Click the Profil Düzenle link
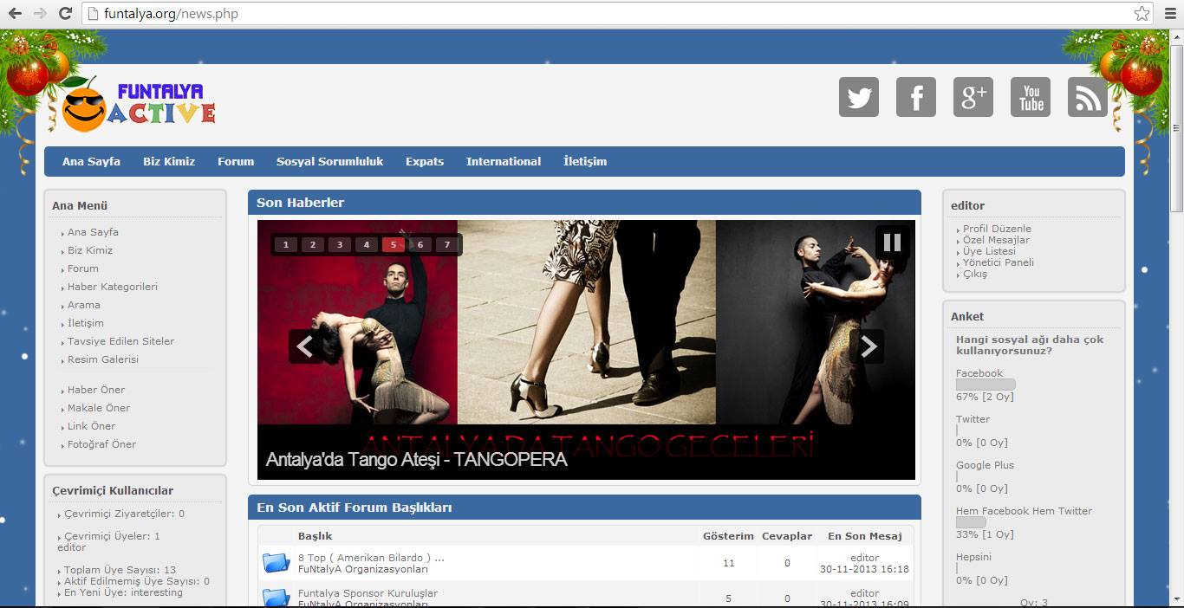This screenshot has width=1184, height=608. tap(997, 229)
